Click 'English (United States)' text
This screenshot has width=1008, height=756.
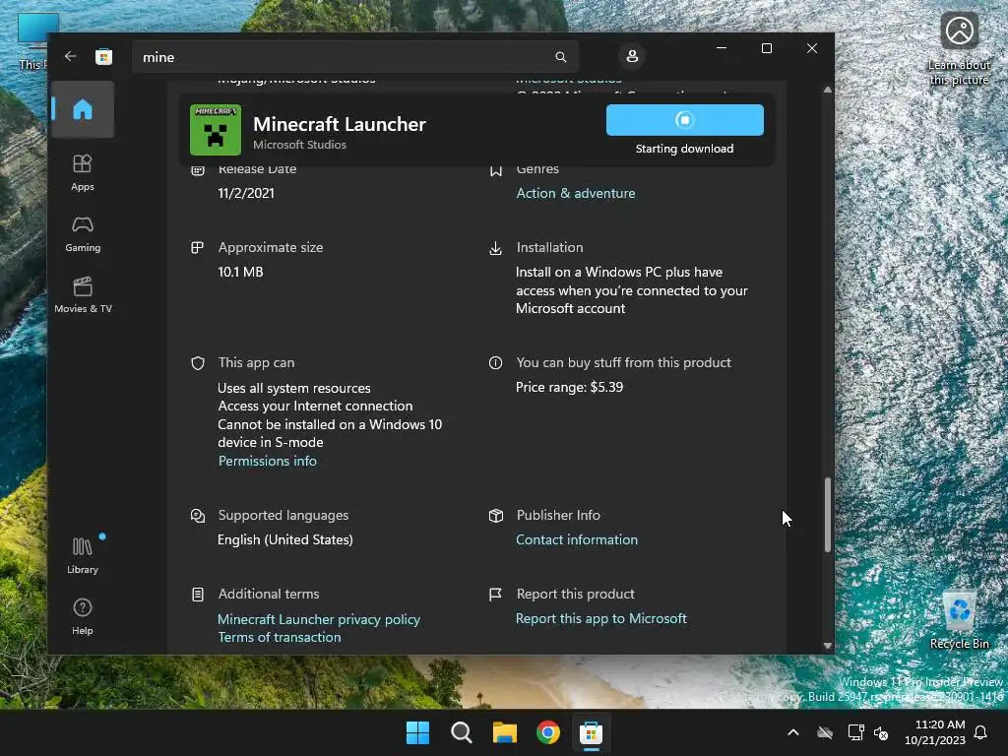point(284,540)
